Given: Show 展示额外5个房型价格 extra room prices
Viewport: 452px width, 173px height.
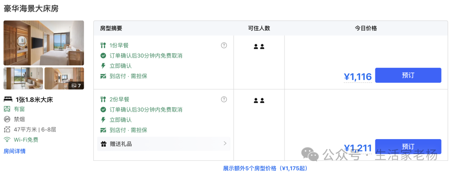Looking at the screenshot, I should coord(265,168).
